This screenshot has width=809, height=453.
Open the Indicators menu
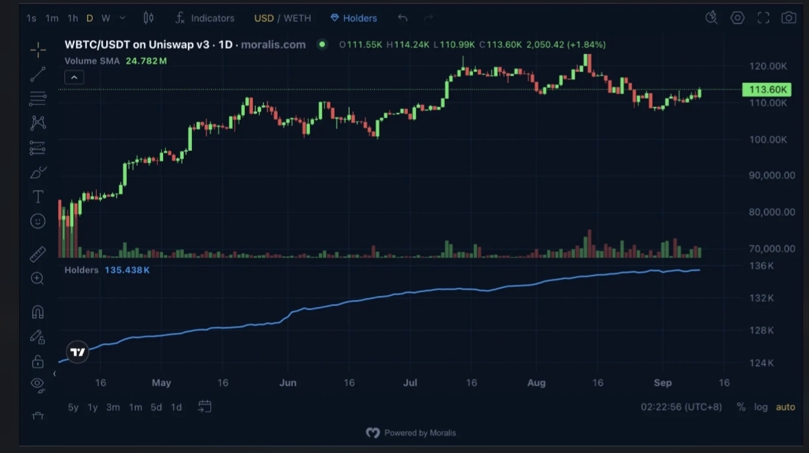[205, 18]
